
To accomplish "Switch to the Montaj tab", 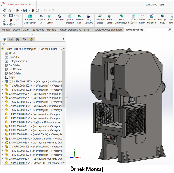I will [6, 30].
